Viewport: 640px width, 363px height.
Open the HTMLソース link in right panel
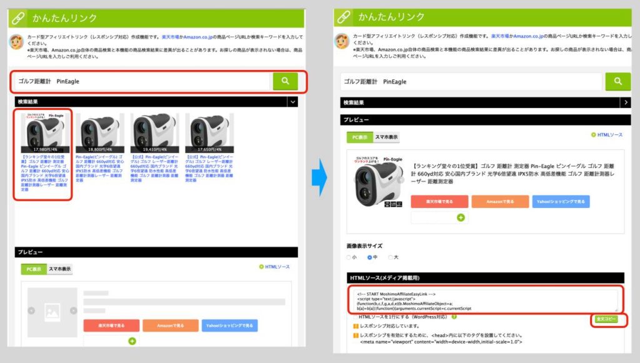(x=607, y=134)
